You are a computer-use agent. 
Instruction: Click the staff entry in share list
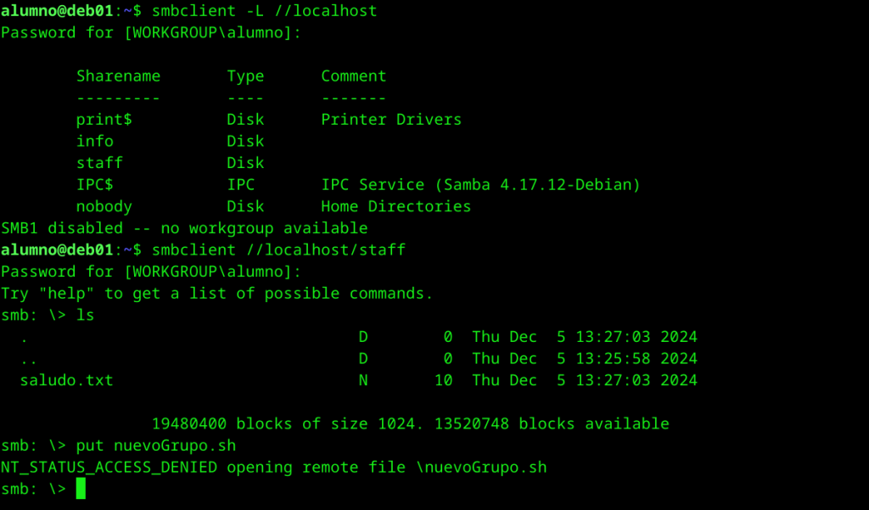(x=99, y=163)
